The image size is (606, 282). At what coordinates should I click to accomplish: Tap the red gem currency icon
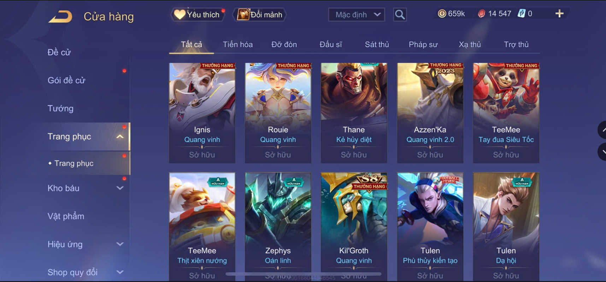481,14
